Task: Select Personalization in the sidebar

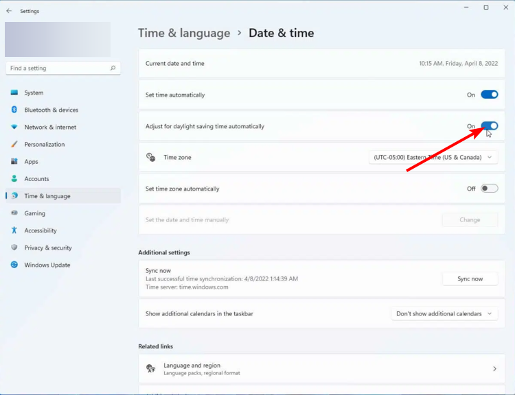Action: tap(63, 144)
